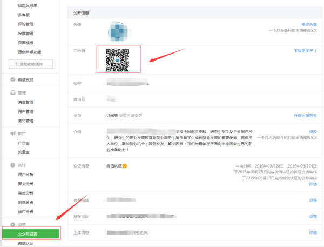This screenshot has width=324, height=247.
Task: Click 修改头像 link
Action: [309, 24]
